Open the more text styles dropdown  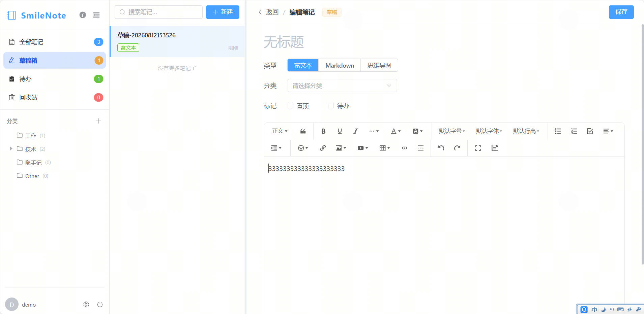pyautogui.click(x=374, y=131)
